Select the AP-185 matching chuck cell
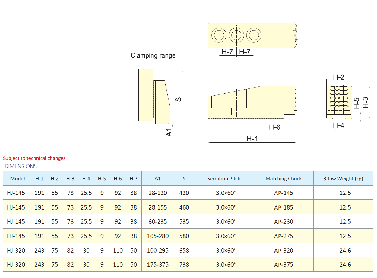The height and width of the screenshot is (278, 377). point(283,207)
